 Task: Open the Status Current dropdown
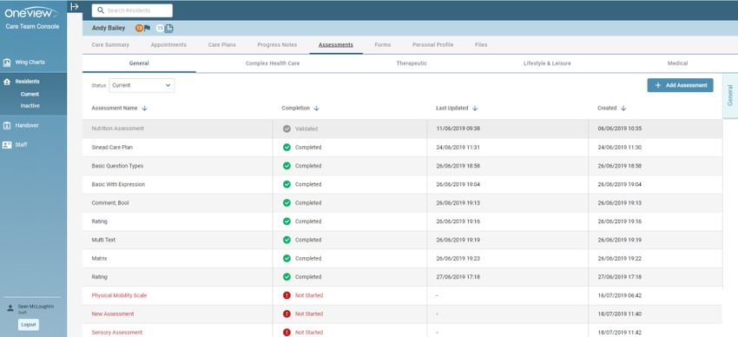point(142,85)
